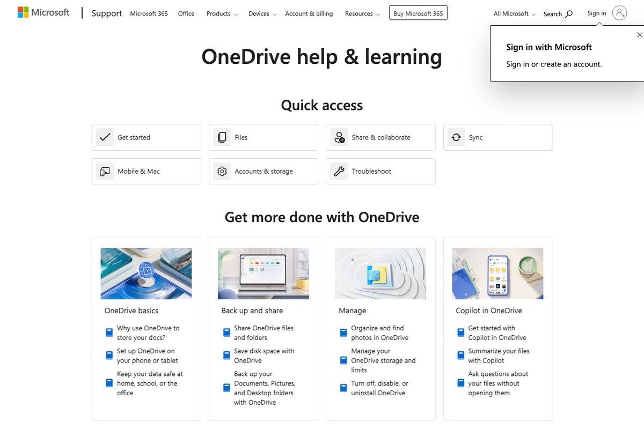Click the Sign in link
Screen dimensions: 644x429
coord(597,13)
